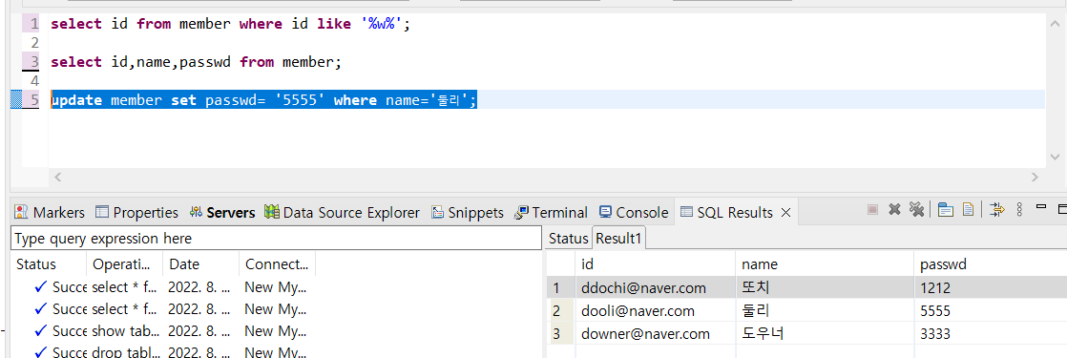Select the 'show tab...' history row
The height and width of the screenshot is (358, 1067).
tap(163, 330)
